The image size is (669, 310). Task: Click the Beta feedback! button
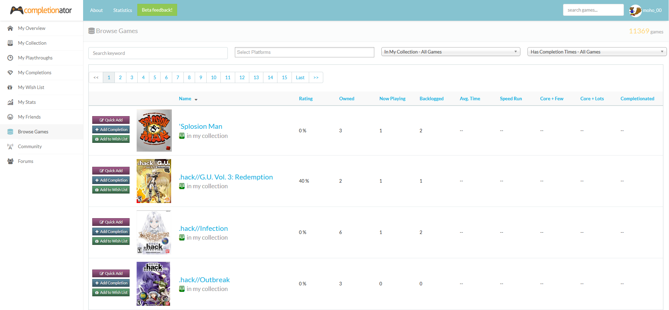click(157, 10)
